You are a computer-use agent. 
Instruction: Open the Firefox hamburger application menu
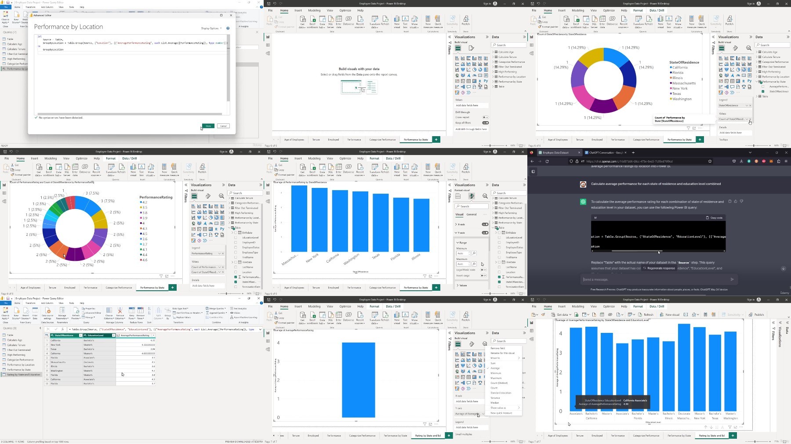click(x=786, y=161)
